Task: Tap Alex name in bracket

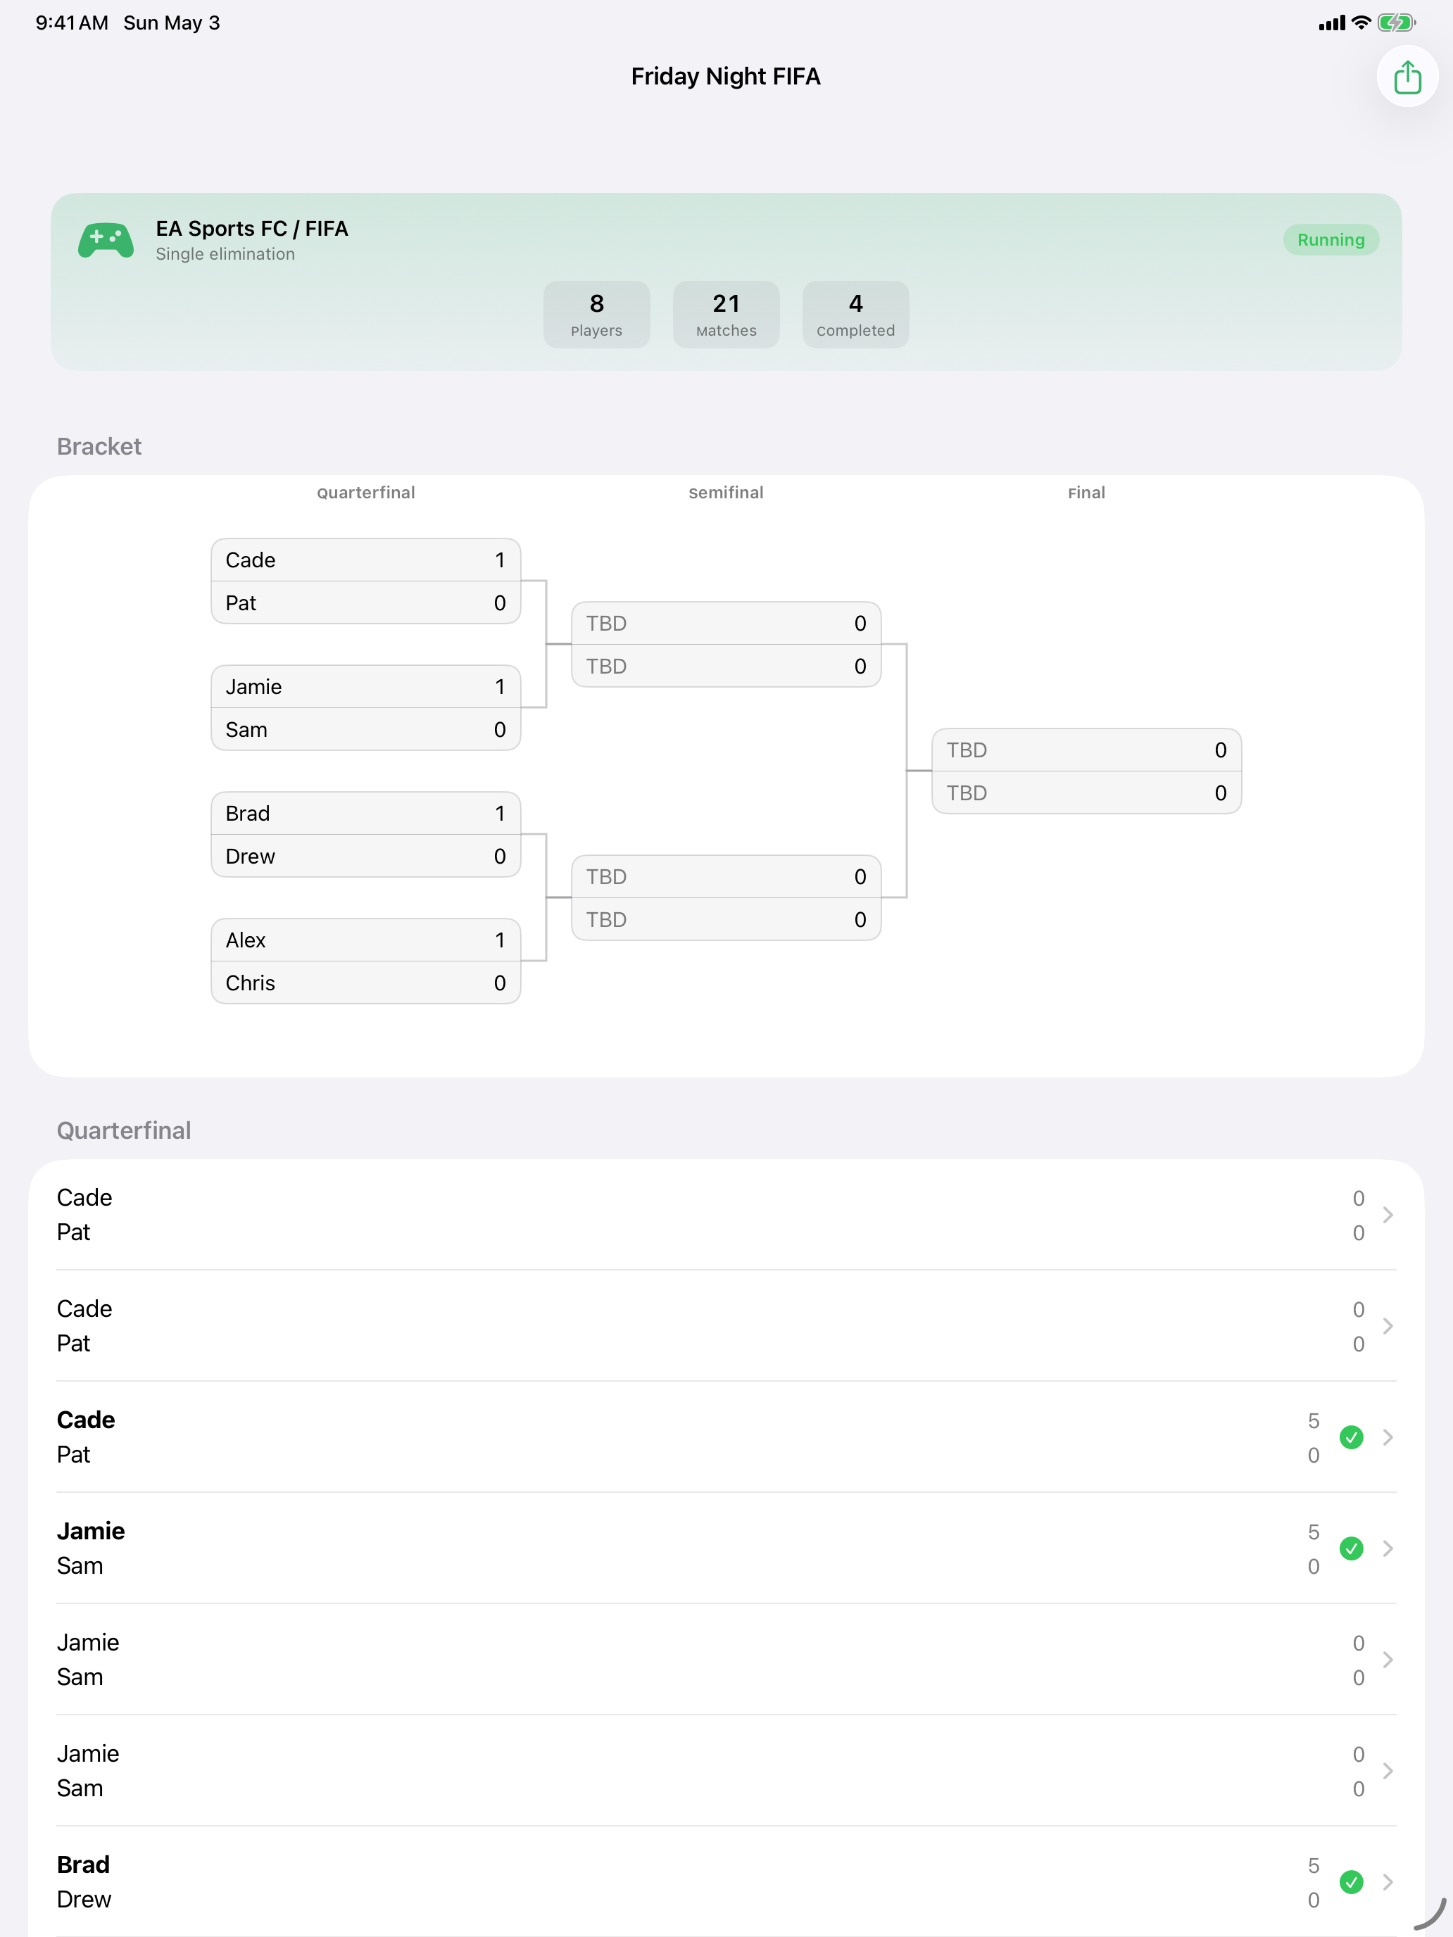Action: (245, 940)
